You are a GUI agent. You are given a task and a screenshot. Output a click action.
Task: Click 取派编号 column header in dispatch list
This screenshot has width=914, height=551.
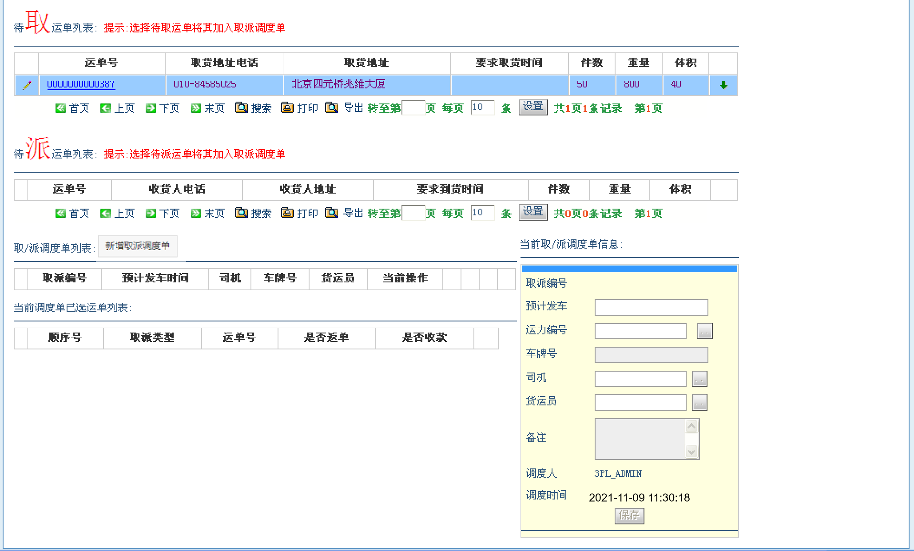(64, 278)
